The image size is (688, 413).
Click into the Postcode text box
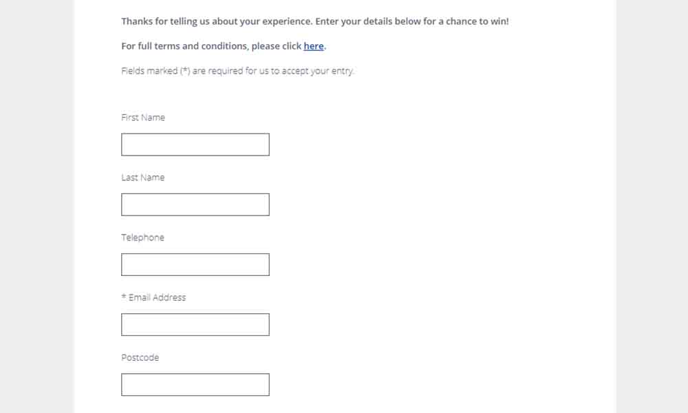coord(195,385)
